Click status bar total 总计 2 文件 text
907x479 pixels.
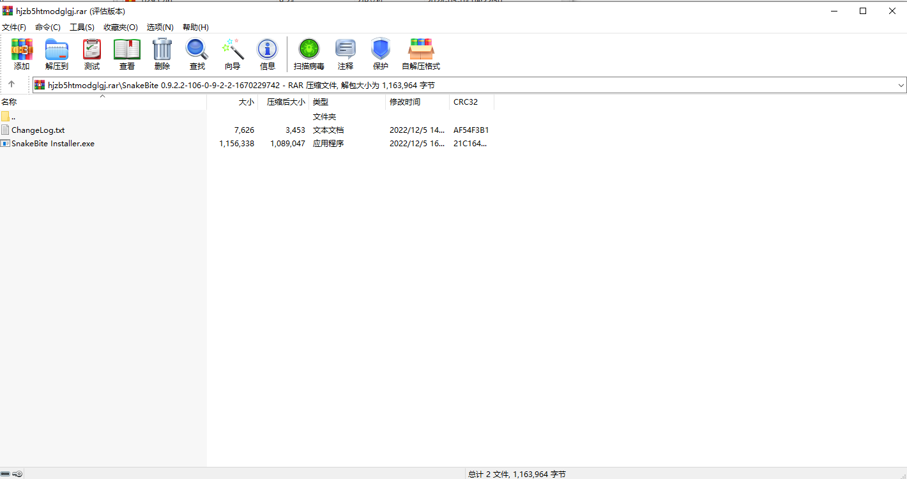pos(517,474)
